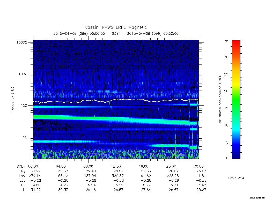Screen dimensions: 265x199
Task: Click the y-axis label "frequency (Hz)"
Action: coord(12,99)
